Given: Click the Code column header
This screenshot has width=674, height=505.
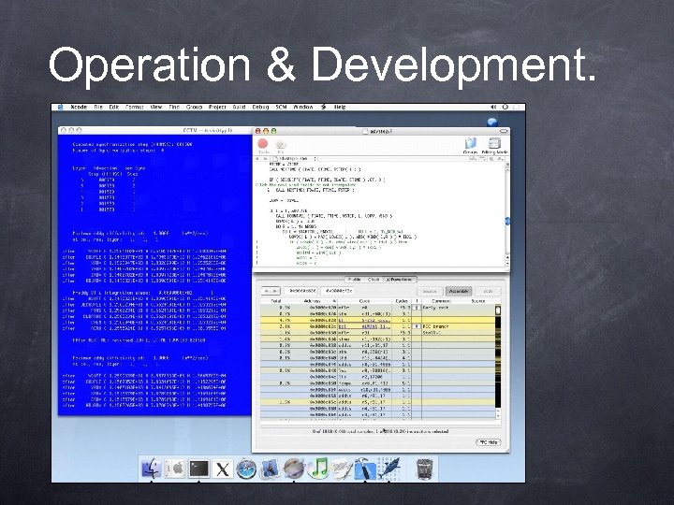Looking at the screenshot, I should click(364, 301).
